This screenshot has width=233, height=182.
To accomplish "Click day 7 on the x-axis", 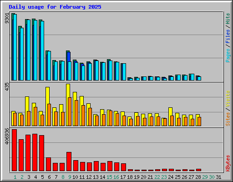I will tap(56, 177).
